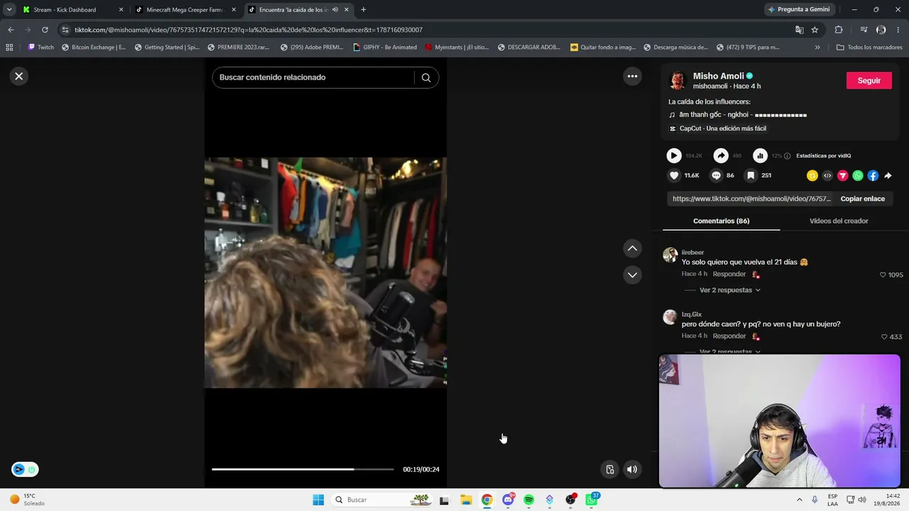Like iirebeer's comment

[883, 275]
